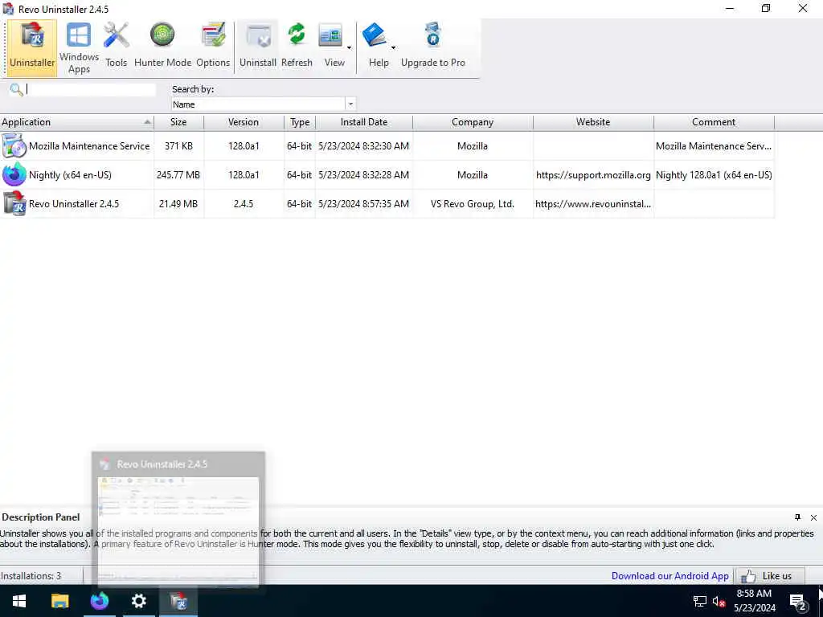Image resolution: width=823 pixels, height=617 pixels.
Task: Open the Options toolbar icon
Action: point(213,46)
